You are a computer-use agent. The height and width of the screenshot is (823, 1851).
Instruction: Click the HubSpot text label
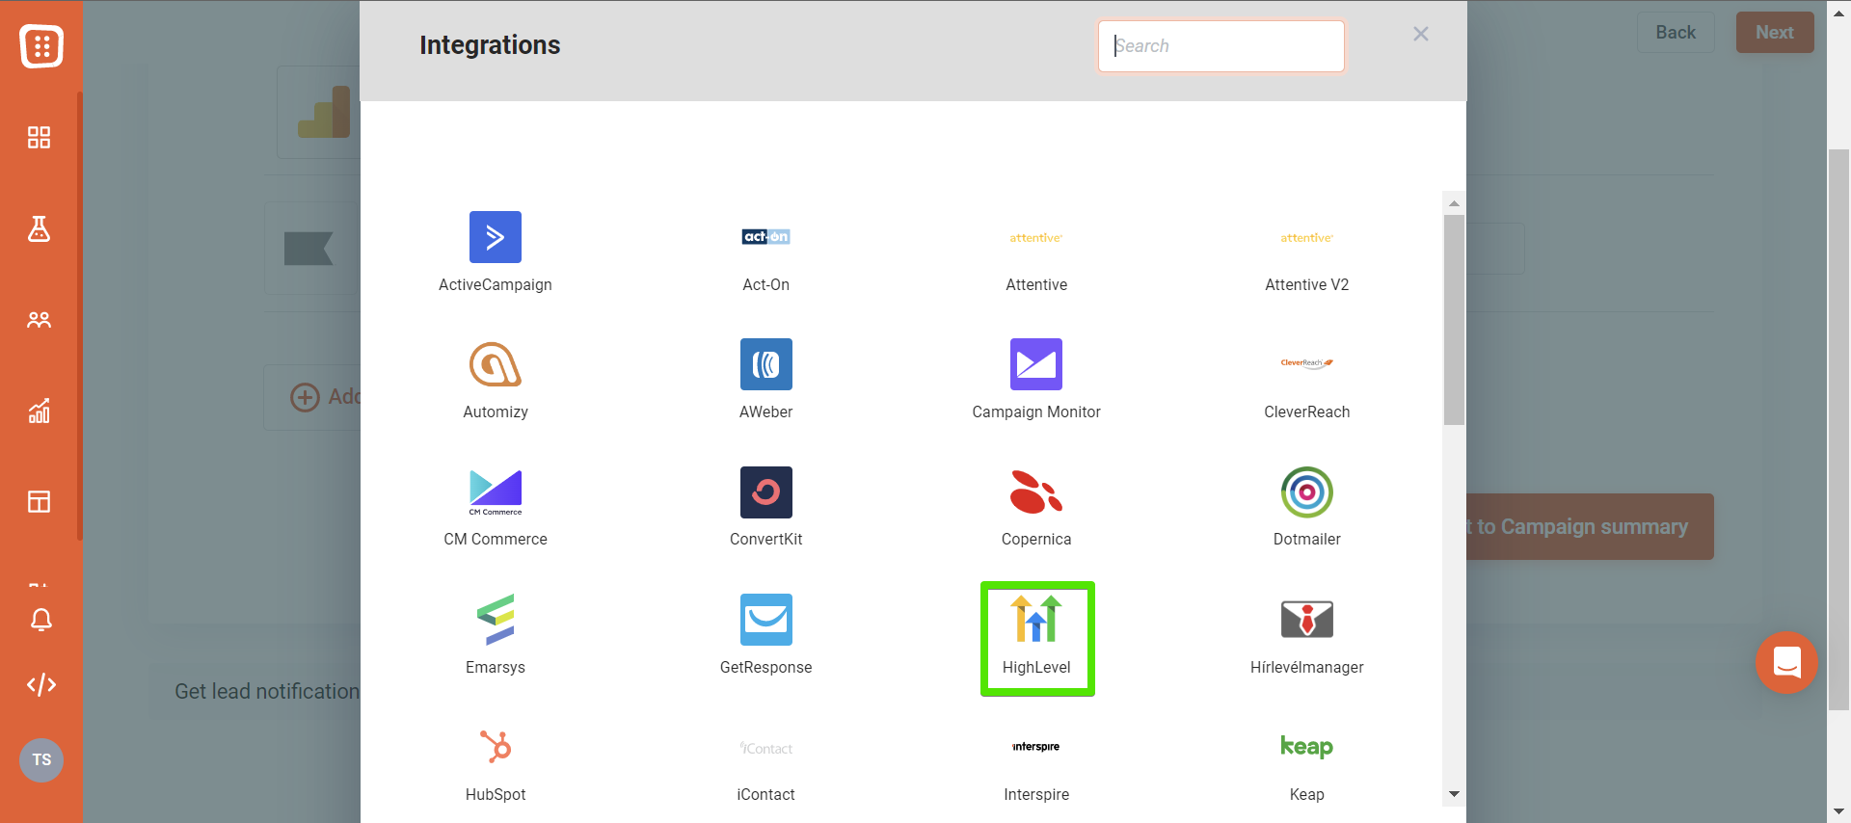[x=495, y=795]
